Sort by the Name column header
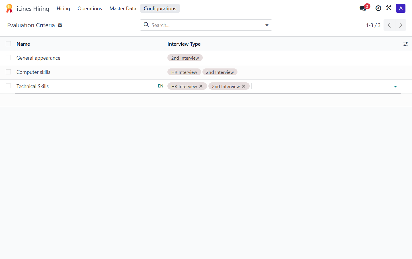 pyautogui.click(x=23, y=44)
